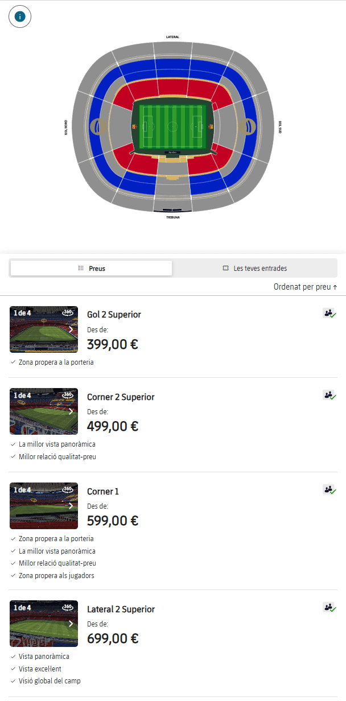The image size is (346, 701).
Task: Click seats-together icon for Corner 2 Superior
Action: [329, 395]
